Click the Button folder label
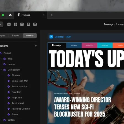The image size is (124, 124). point(11,120)
